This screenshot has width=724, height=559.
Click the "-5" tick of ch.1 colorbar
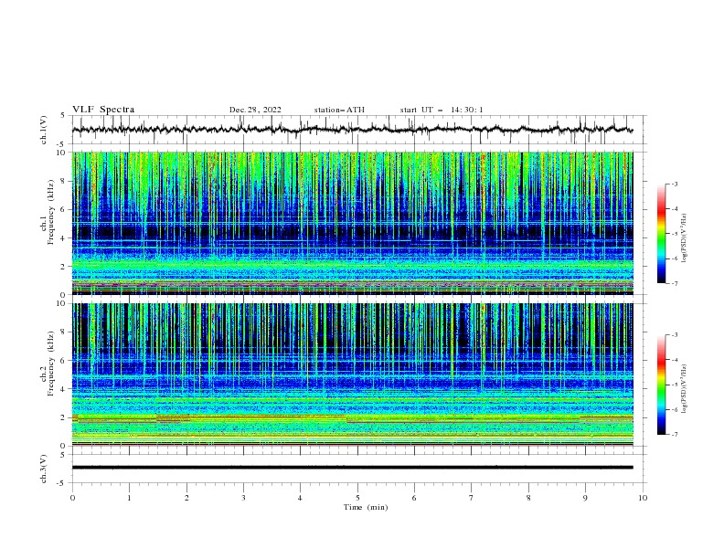(x=674, y=234)
